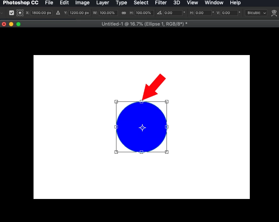Image resolution: width=279 pixels, height=222 pixels.
Task: Open the Window menu
Action: [x=214, y=3]
